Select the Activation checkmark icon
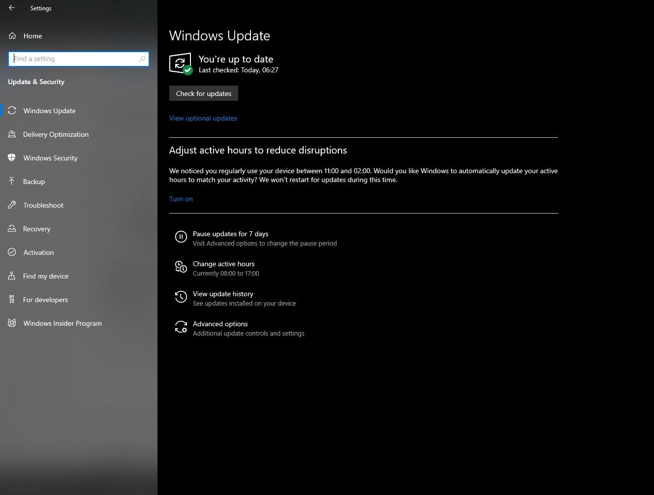 pos(12,252)
